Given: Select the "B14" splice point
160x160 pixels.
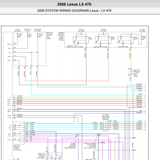Looking at the screenshot, I should 133,138.
